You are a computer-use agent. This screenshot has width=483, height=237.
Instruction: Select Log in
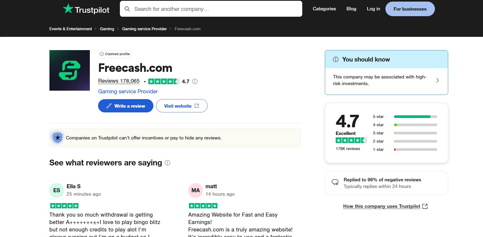(x=373, y=9)
